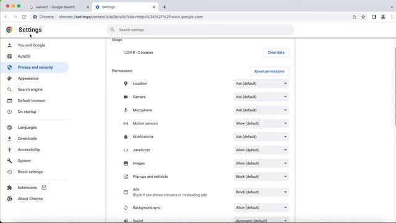Screen dimensions: 396x223
Task: Open the profile avatar menu
Action: (383, 17)
